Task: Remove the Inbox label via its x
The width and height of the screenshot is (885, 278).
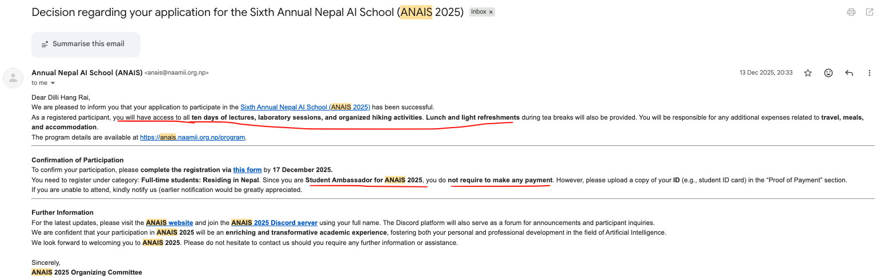Action: coord(491,12)
